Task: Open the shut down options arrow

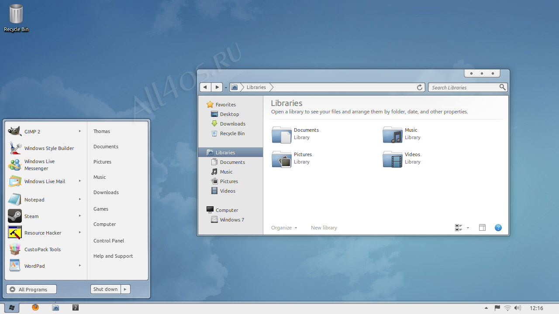Action: point(125,289)
